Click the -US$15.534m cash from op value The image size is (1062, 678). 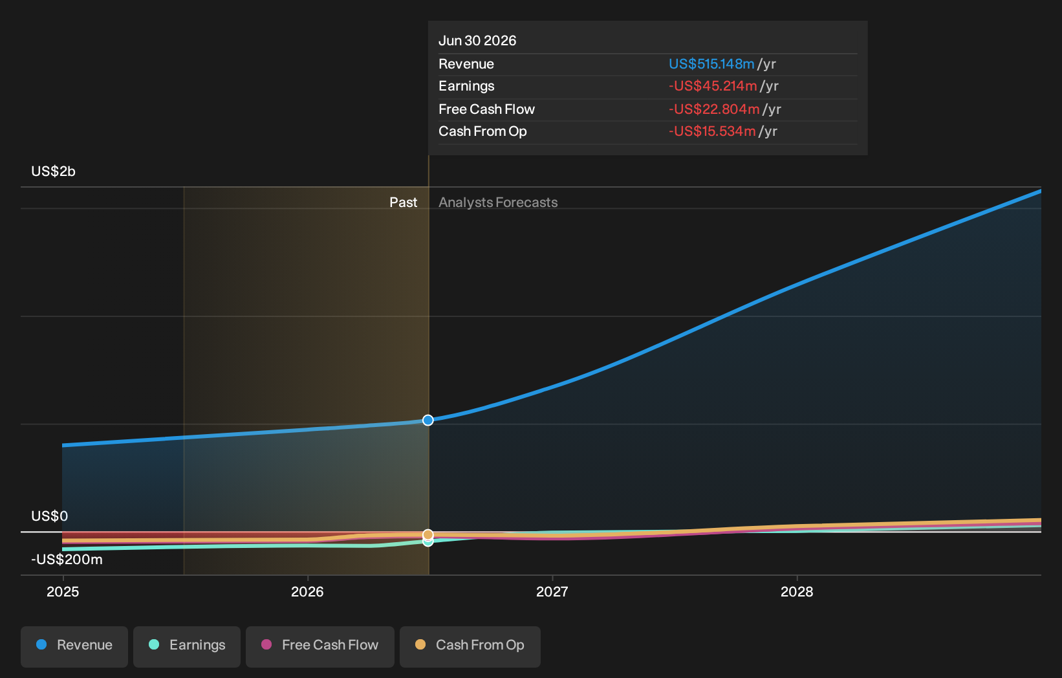tap(712, 131)
